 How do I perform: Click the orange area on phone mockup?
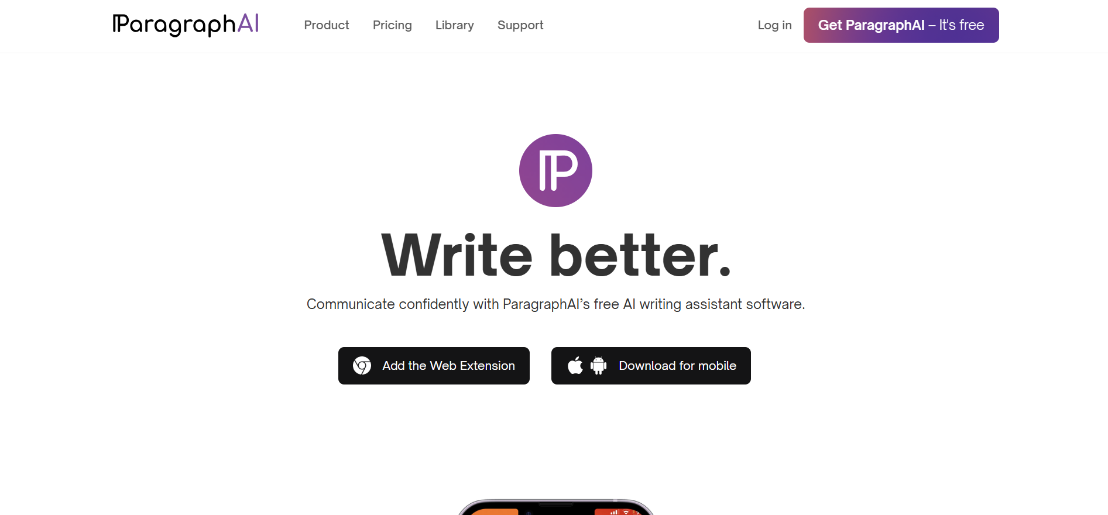point(495,511)
